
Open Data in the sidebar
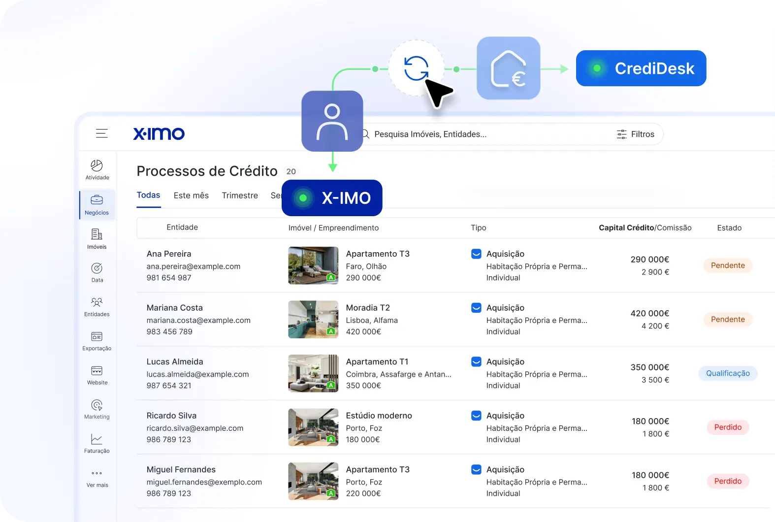(x=97, y=273)
